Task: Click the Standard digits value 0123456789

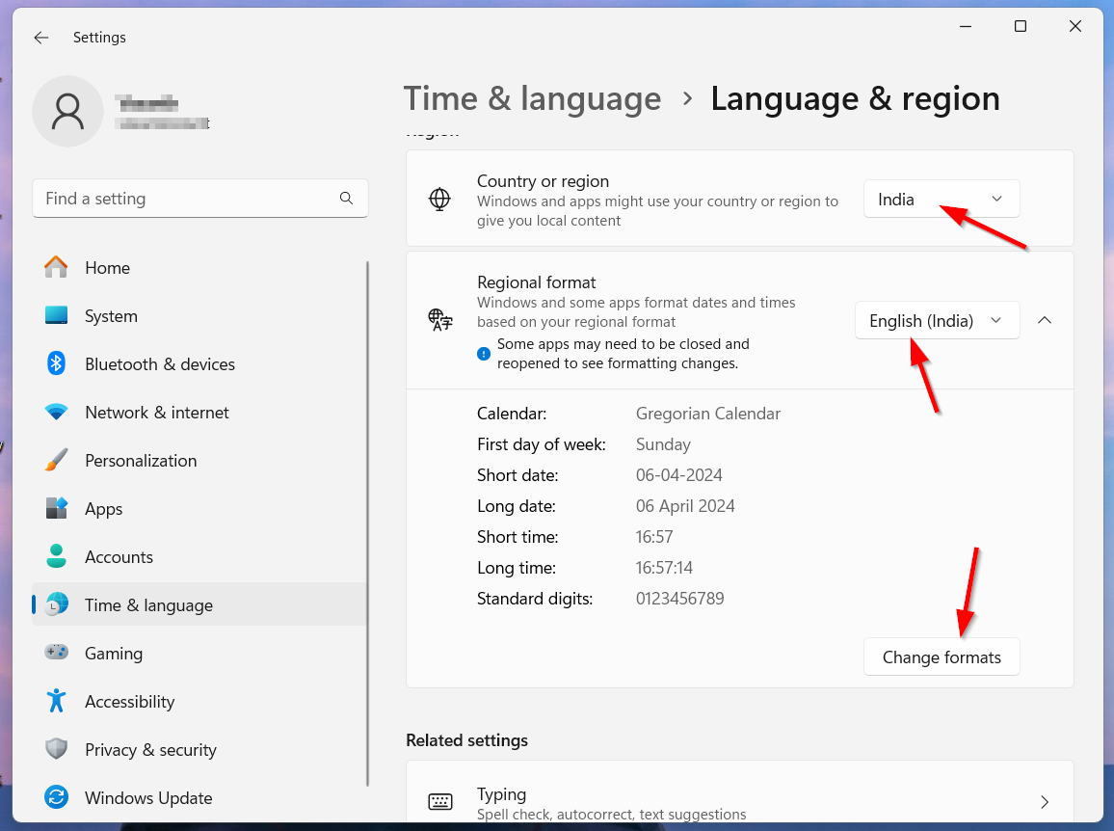Action: coord(679,599)
